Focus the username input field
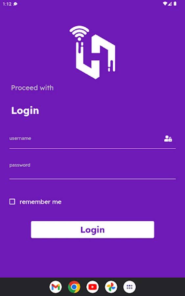 coord(92,140)
